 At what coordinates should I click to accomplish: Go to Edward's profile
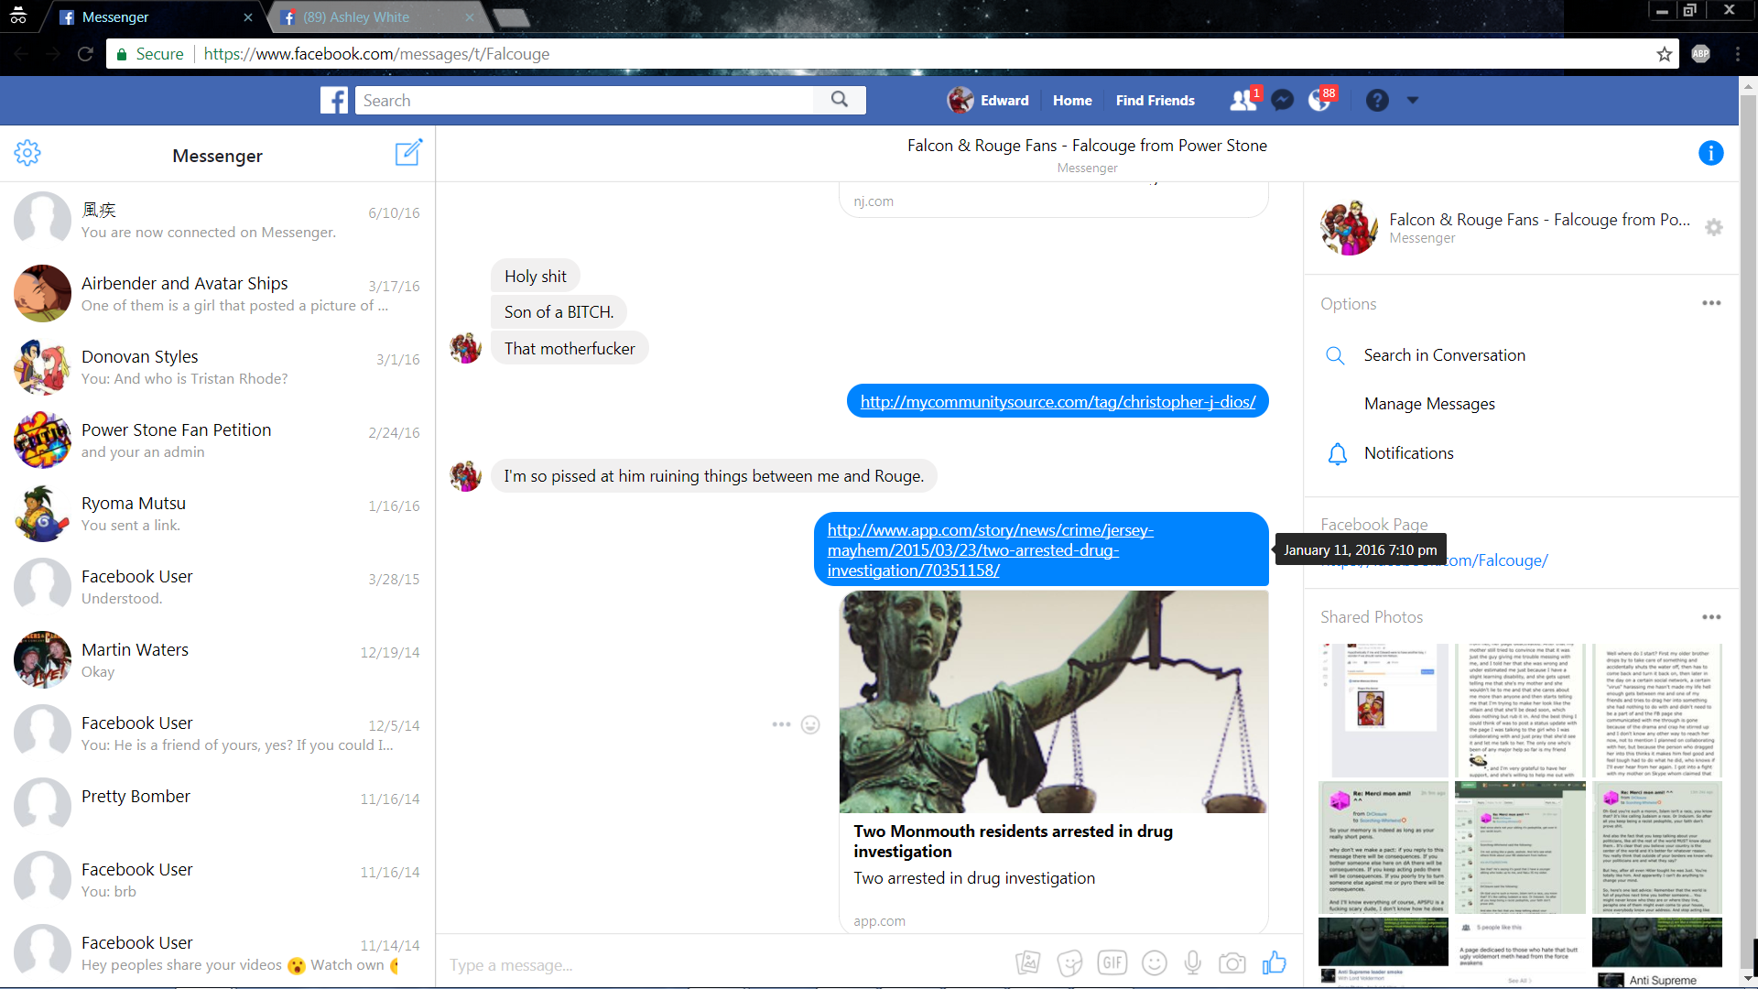[x=988, y=100]
